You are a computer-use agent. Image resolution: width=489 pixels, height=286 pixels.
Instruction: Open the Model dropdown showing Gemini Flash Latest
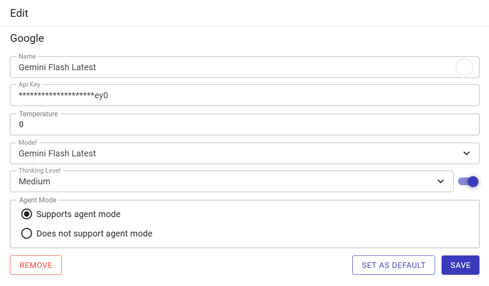point(244,153)
